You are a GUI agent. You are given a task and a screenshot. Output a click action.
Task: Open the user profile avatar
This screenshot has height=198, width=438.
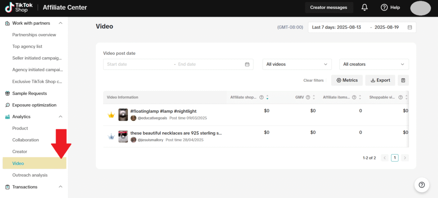click(420, 8)
